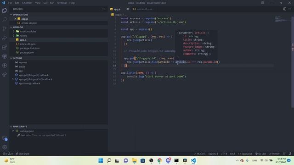Open the File menu

(10, 3)
